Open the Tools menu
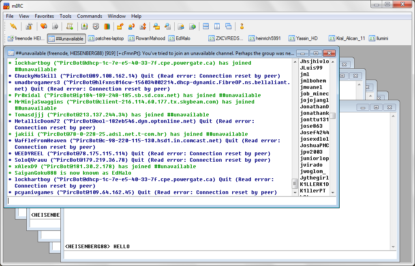The height and width of the screenshot is (266, 415). [x=65, y=16]
